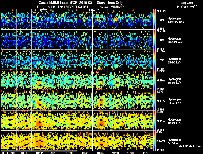Click the '18:31' time axis label

click(54, 153)
